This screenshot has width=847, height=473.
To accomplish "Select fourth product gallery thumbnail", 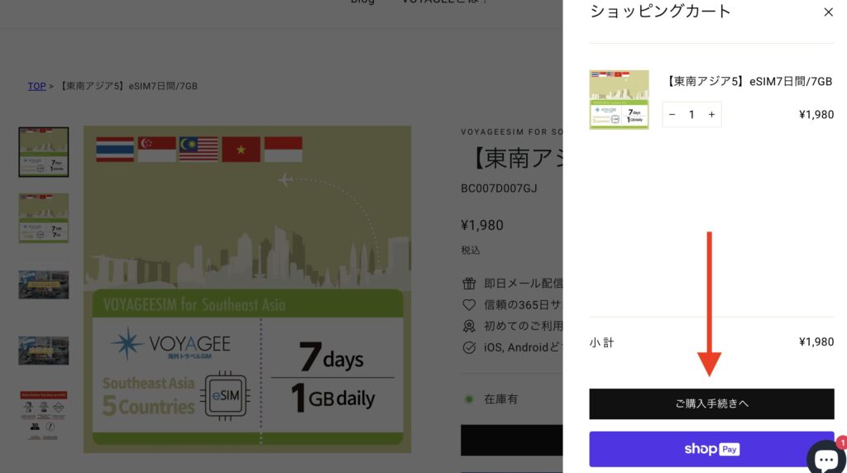I will 44,351.
